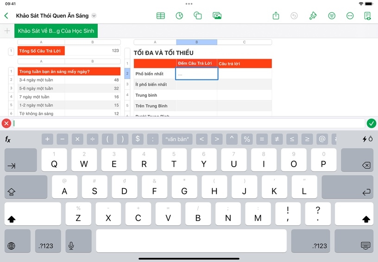This screenshot has width=378, height=262.
Task: Open the Insert Shape menu
Action: pos(198,16)
